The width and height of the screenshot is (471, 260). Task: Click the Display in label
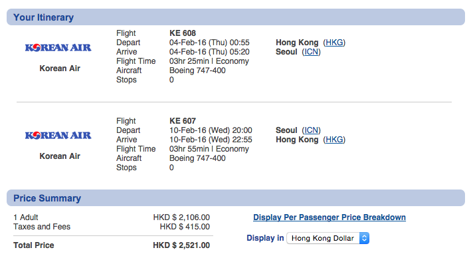point(265,238)
